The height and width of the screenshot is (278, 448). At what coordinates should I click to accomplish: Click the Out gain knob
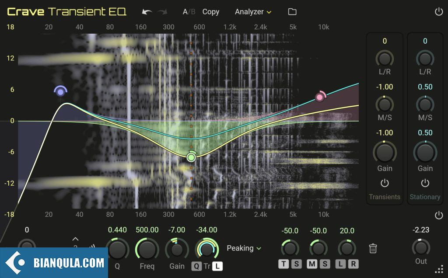(x=421, y=248)
